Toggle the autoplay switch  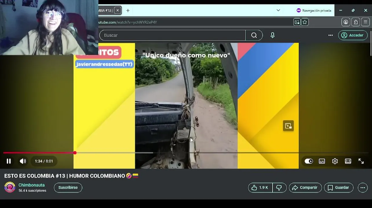309,161
